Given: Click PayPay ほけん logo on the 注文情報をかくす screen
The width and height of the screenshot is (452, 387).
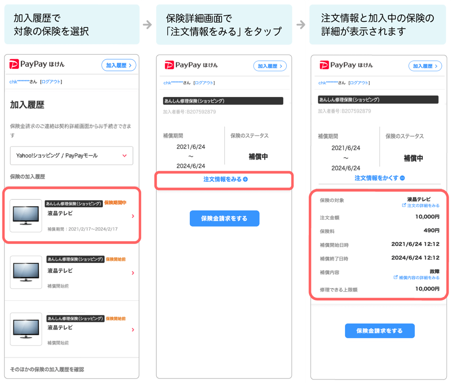Looking at the screenshot, I should pos(346,65).
